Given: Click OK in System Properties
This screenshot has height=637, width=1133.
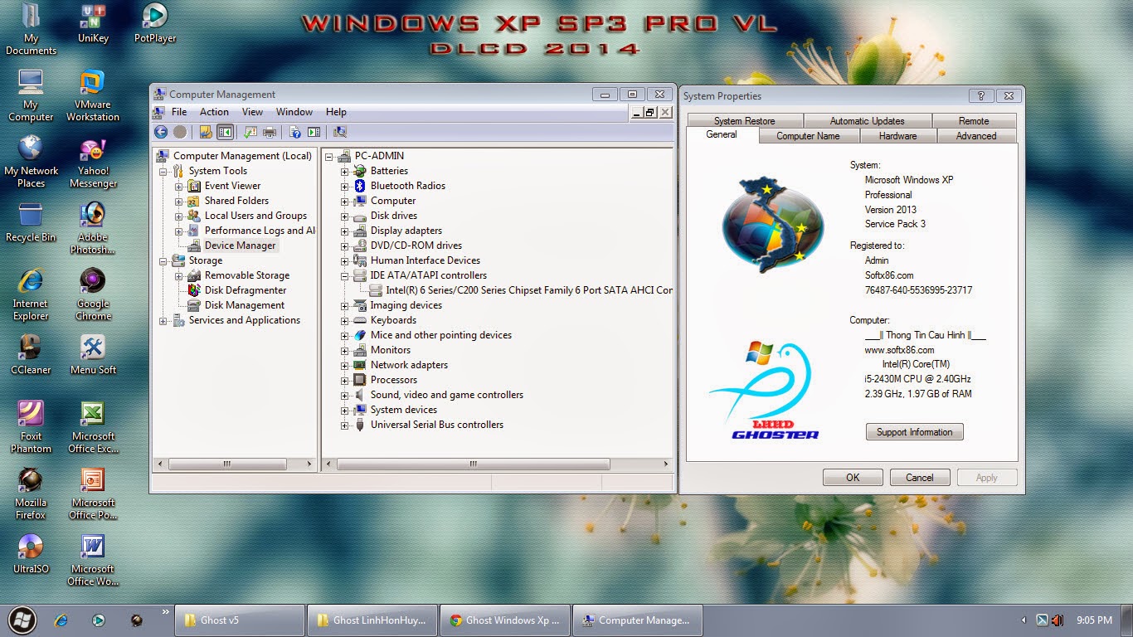Looking at the screenshot, I should (853, 478).
